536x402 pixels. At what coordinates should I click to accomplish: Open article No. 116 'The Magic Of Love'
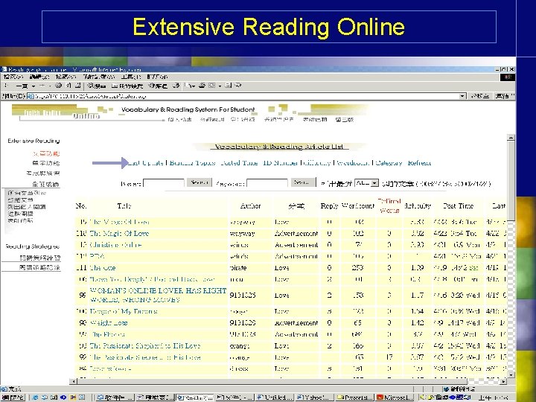click(x=119, y=234)
